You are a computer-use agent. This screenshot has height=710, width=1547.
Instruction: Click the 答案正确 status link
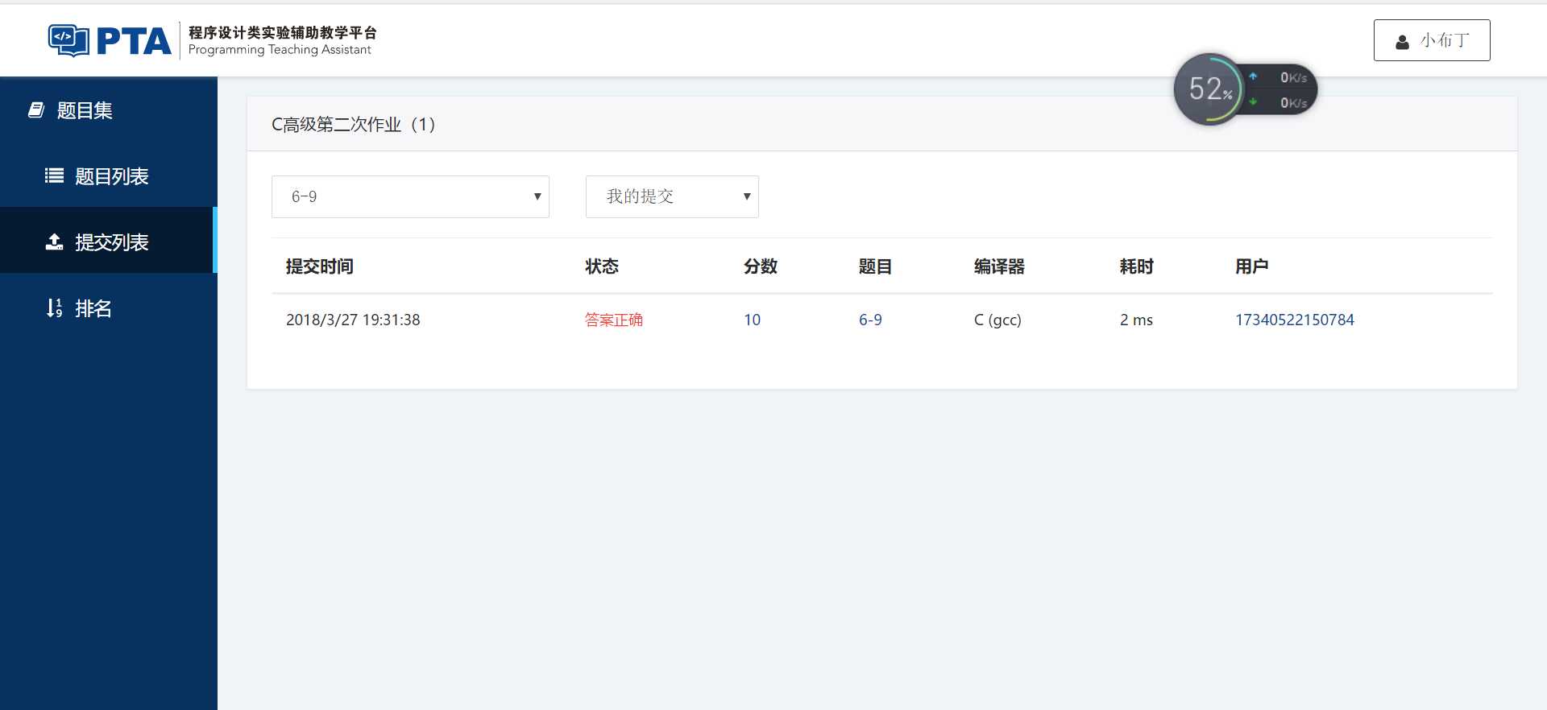(x=614, y=320)
